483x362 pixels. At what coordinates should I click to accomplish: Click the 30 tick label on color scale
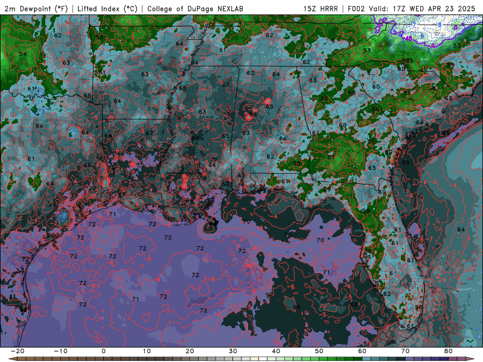click(x=233, y=351)
